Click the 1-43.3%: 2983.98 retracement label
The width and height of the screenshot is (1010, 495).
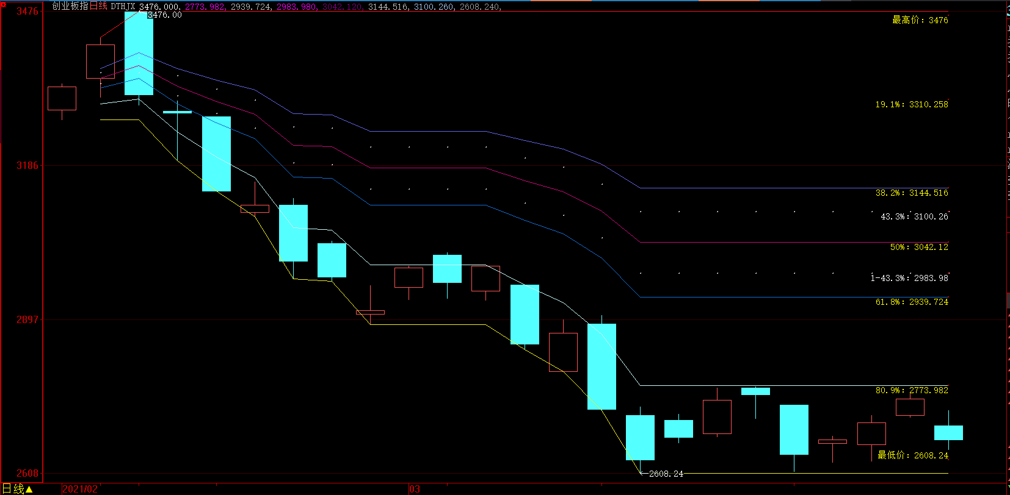coord(909,278)
